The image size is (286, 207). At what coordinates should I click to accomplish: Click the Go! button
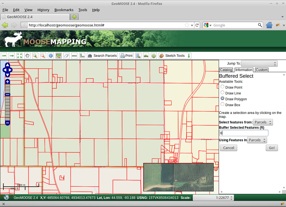coord(272,148)
